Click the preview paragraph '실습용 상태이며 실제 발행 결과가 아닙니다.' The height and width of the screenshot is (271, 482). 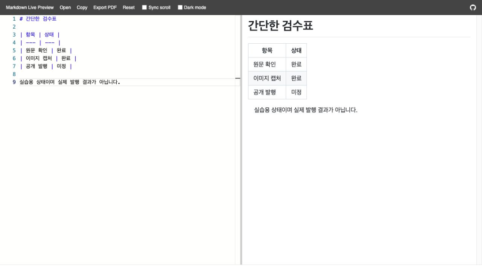coord(305,110)
